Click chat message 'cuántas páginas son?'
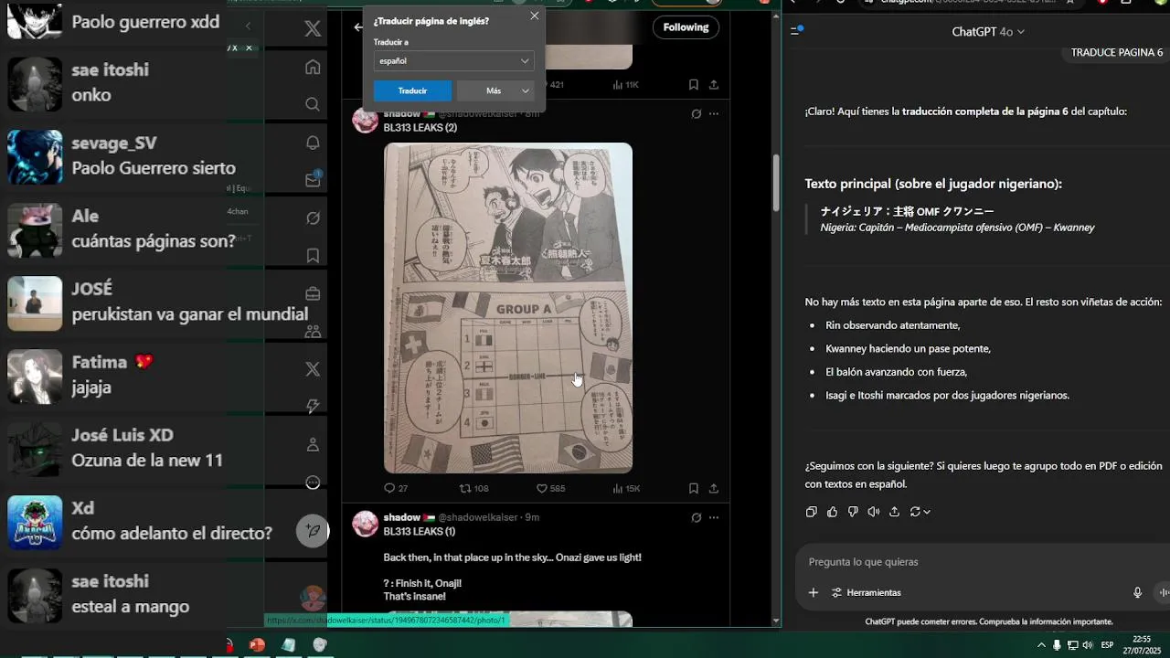The height and width of the screenshot is (658, 1170). pos(154,241)
